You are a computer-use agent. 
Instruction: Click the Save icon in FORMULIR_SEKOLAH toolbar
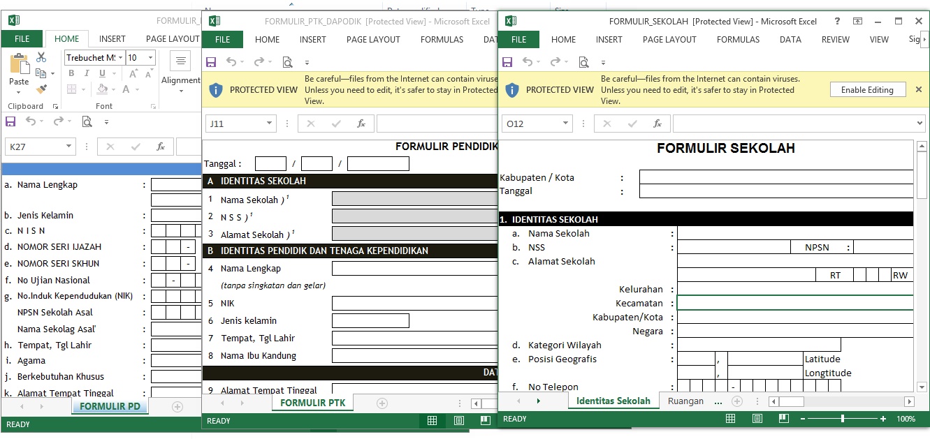508,61
